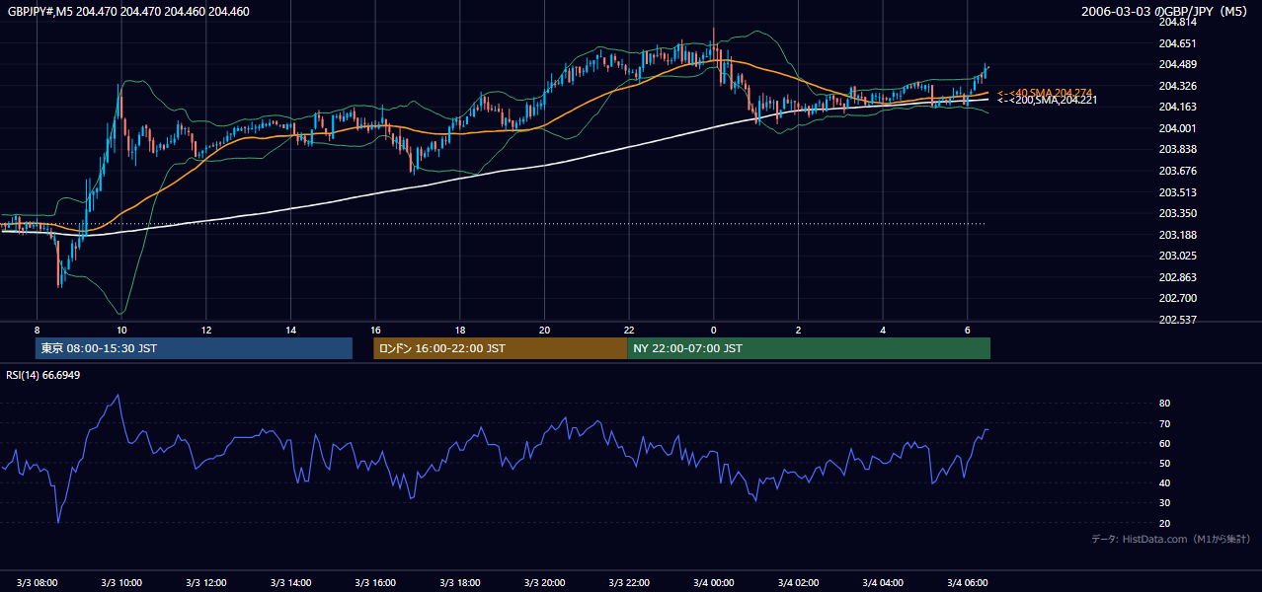The image size is (1262, 592).
Task: Click bottom time label 3/4 06:00
Action: (x=968, y=582)
